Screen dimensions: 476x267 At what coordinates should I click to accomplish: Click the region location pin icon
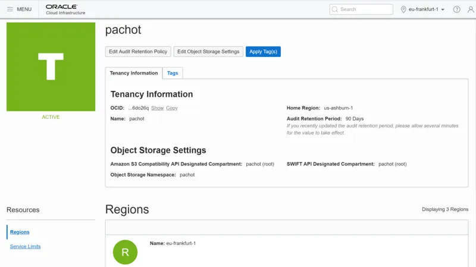(403, 10)
